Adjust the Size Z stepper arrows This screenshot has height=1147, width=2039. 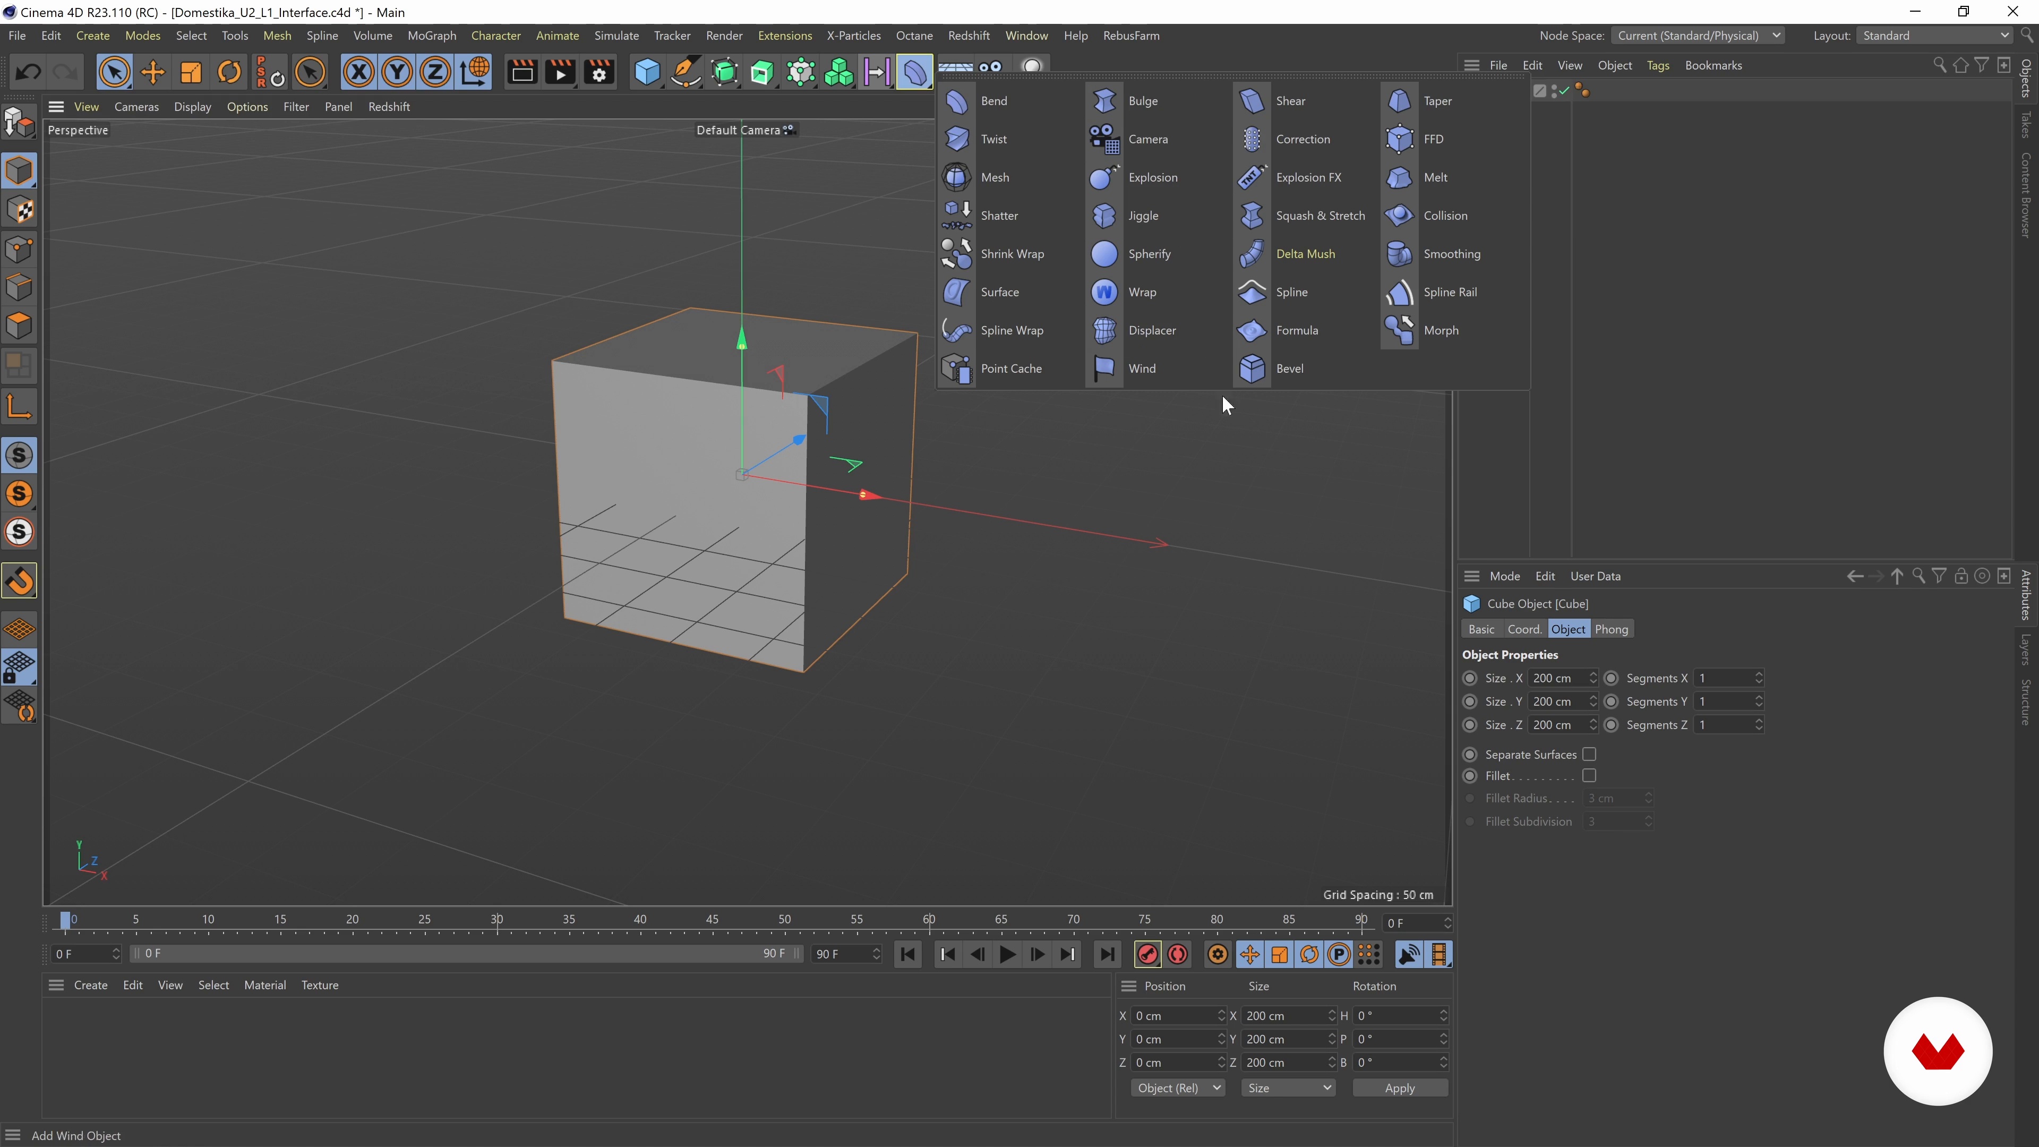click(1592, 725)
